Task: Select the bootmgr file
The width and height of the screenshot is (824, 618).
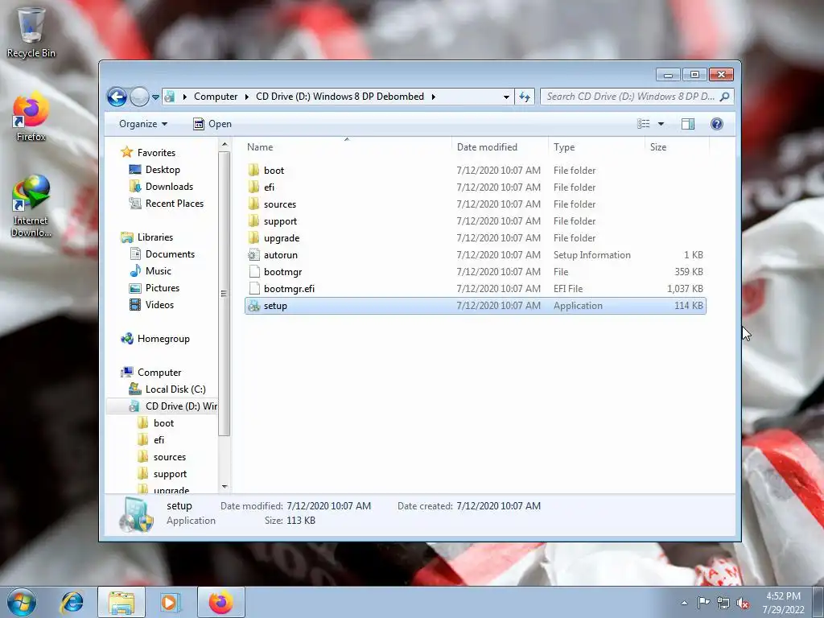Action: pyautogui.click(x=475, y=272)
